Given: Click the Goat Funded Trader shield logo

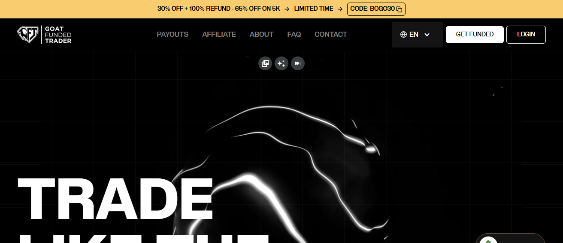Looking at the screenshot, I should 28,35.
